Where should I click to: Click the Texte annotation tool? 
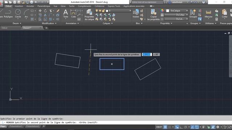66,13
